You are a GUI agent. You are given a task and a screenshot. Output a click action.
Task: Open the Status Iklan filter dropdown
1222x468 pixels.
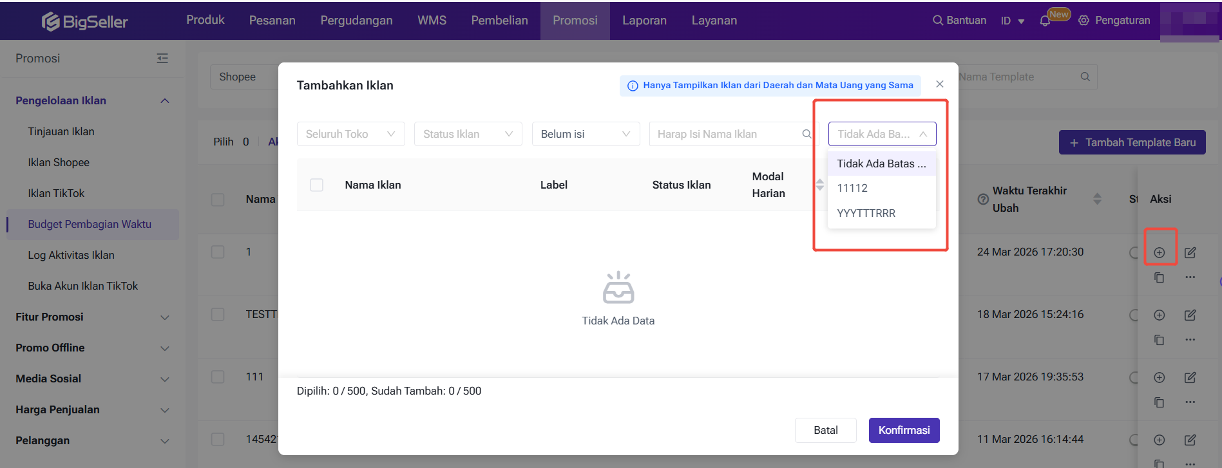pyautogui.click(x=468, y=134)
